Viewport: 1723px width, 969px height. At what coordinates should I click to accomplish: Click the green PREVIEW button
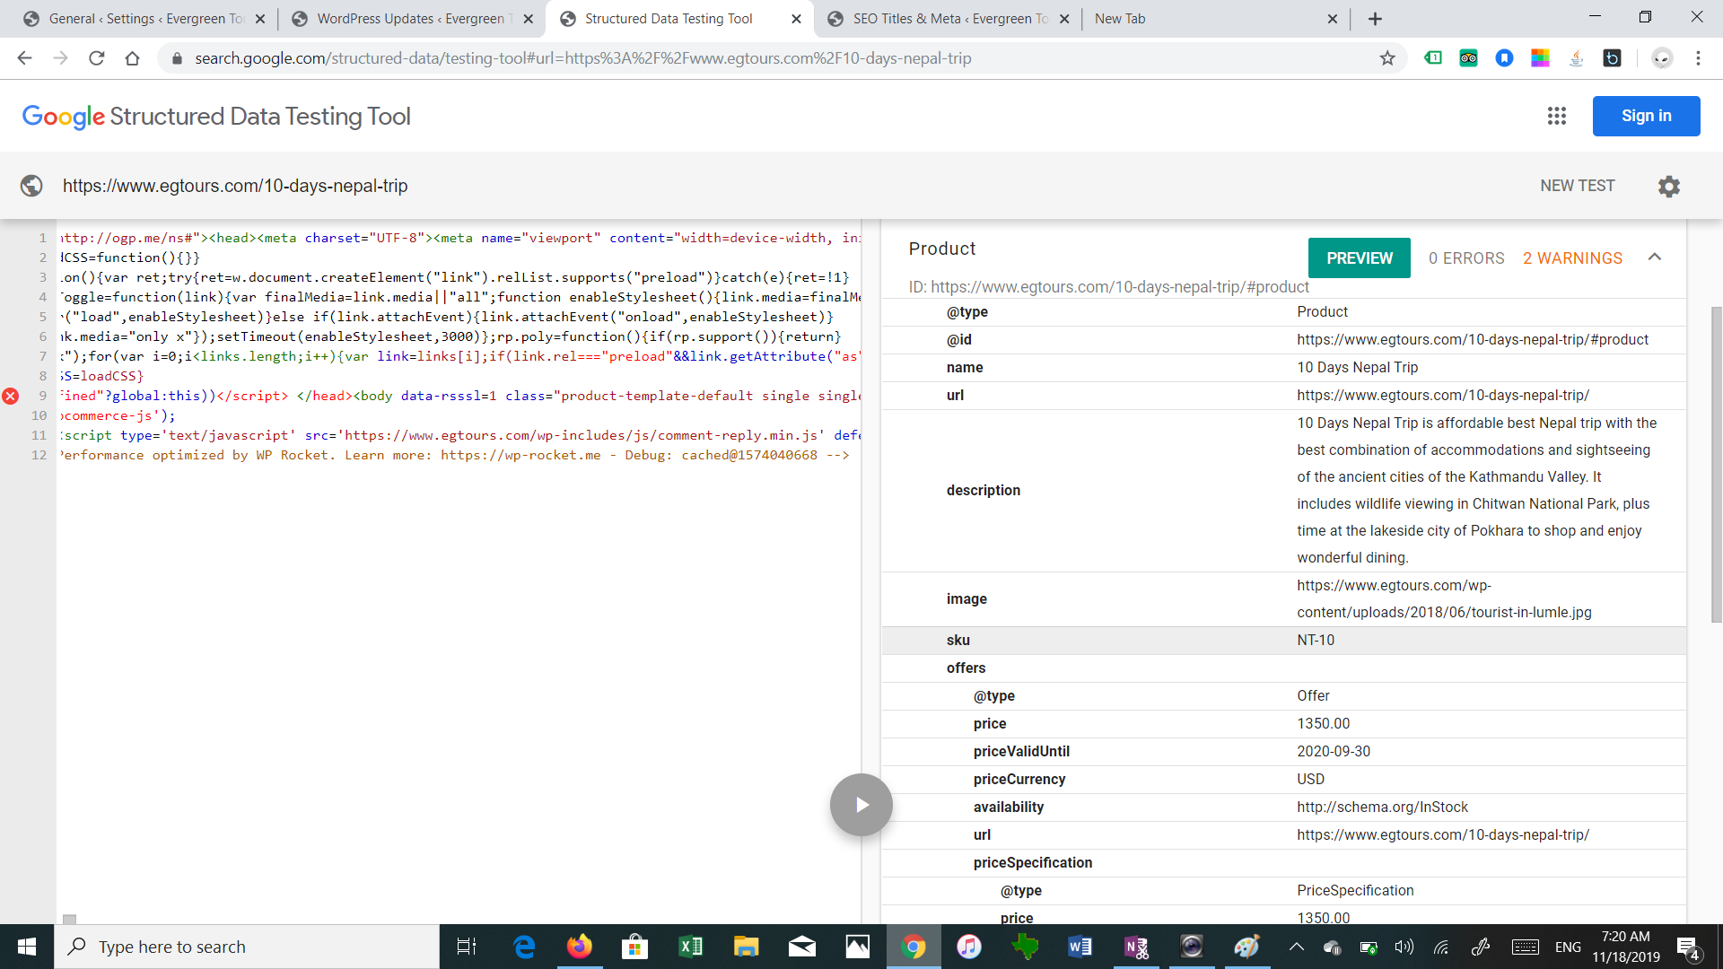(1360, 258)
